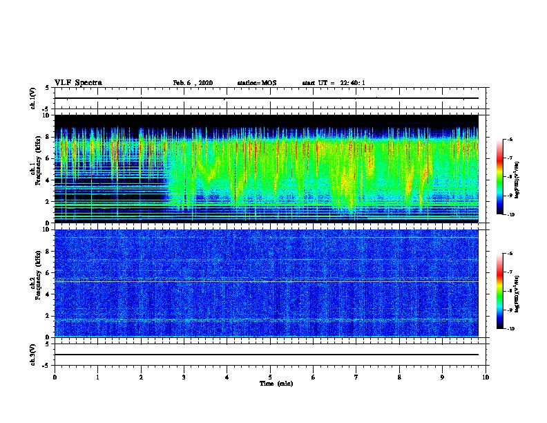Click the "-8" label on ch.2 color bar

510,291
